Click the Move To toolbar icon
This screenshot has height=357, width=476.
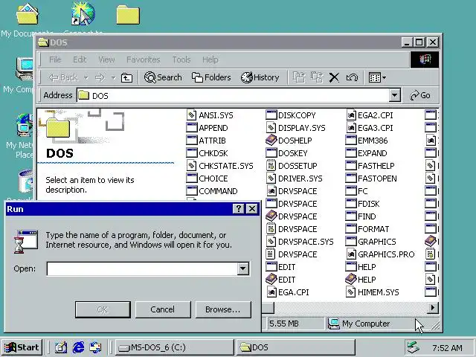click(x=299, y=77)
